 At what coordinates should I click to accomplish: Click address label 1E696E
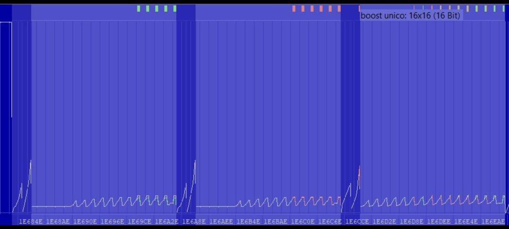[x=112, y=221]
